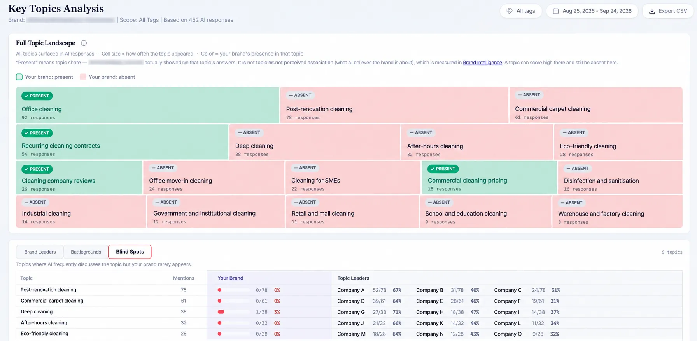Click Company A in the topic leaders
The height and width of the screenshot is (341, 697).
(x=351, y=290)
